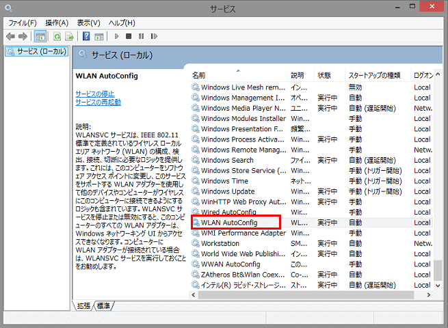
Task: Click the vertical scrollbar thumb
Action: pyautogui.click(x=438, y=270)
